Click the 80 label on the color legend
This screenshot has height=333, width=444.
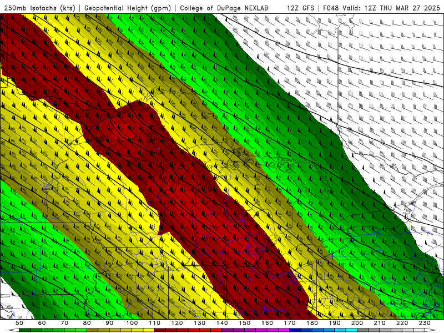(x=87, y=323)
